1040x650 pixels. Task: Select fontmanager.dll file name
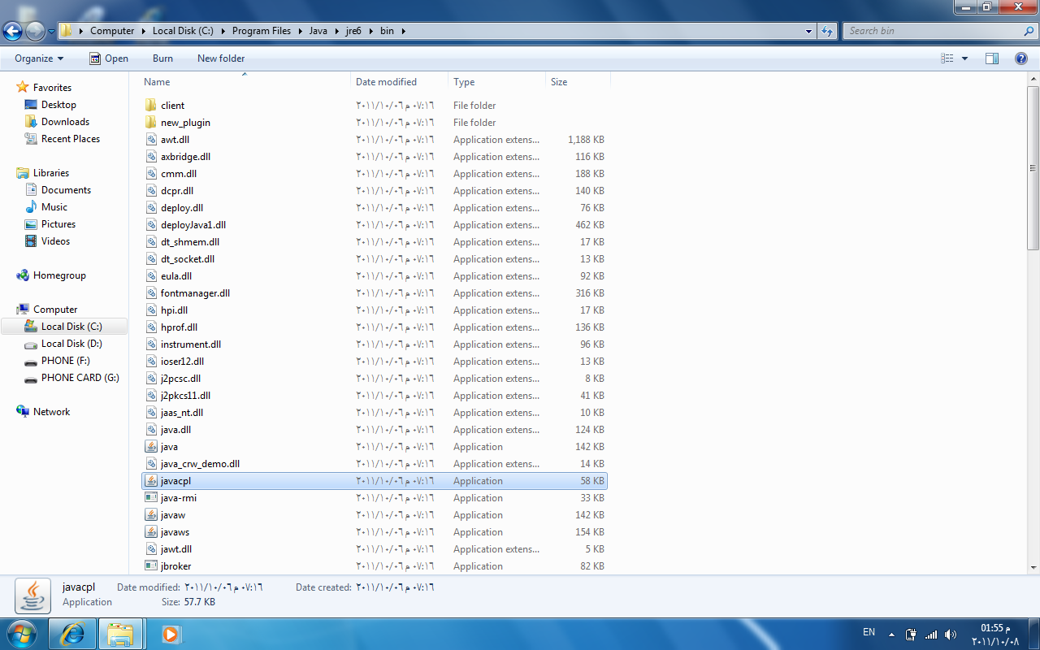(195, 293)
